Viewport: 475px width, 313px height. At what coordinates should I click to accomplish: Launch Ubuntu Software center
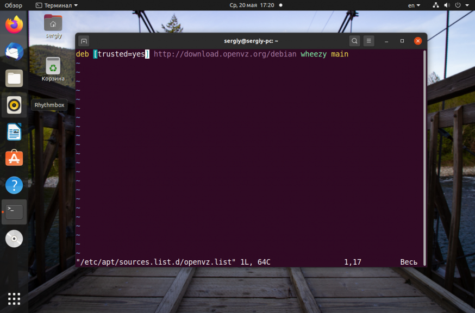click(14, 158)
